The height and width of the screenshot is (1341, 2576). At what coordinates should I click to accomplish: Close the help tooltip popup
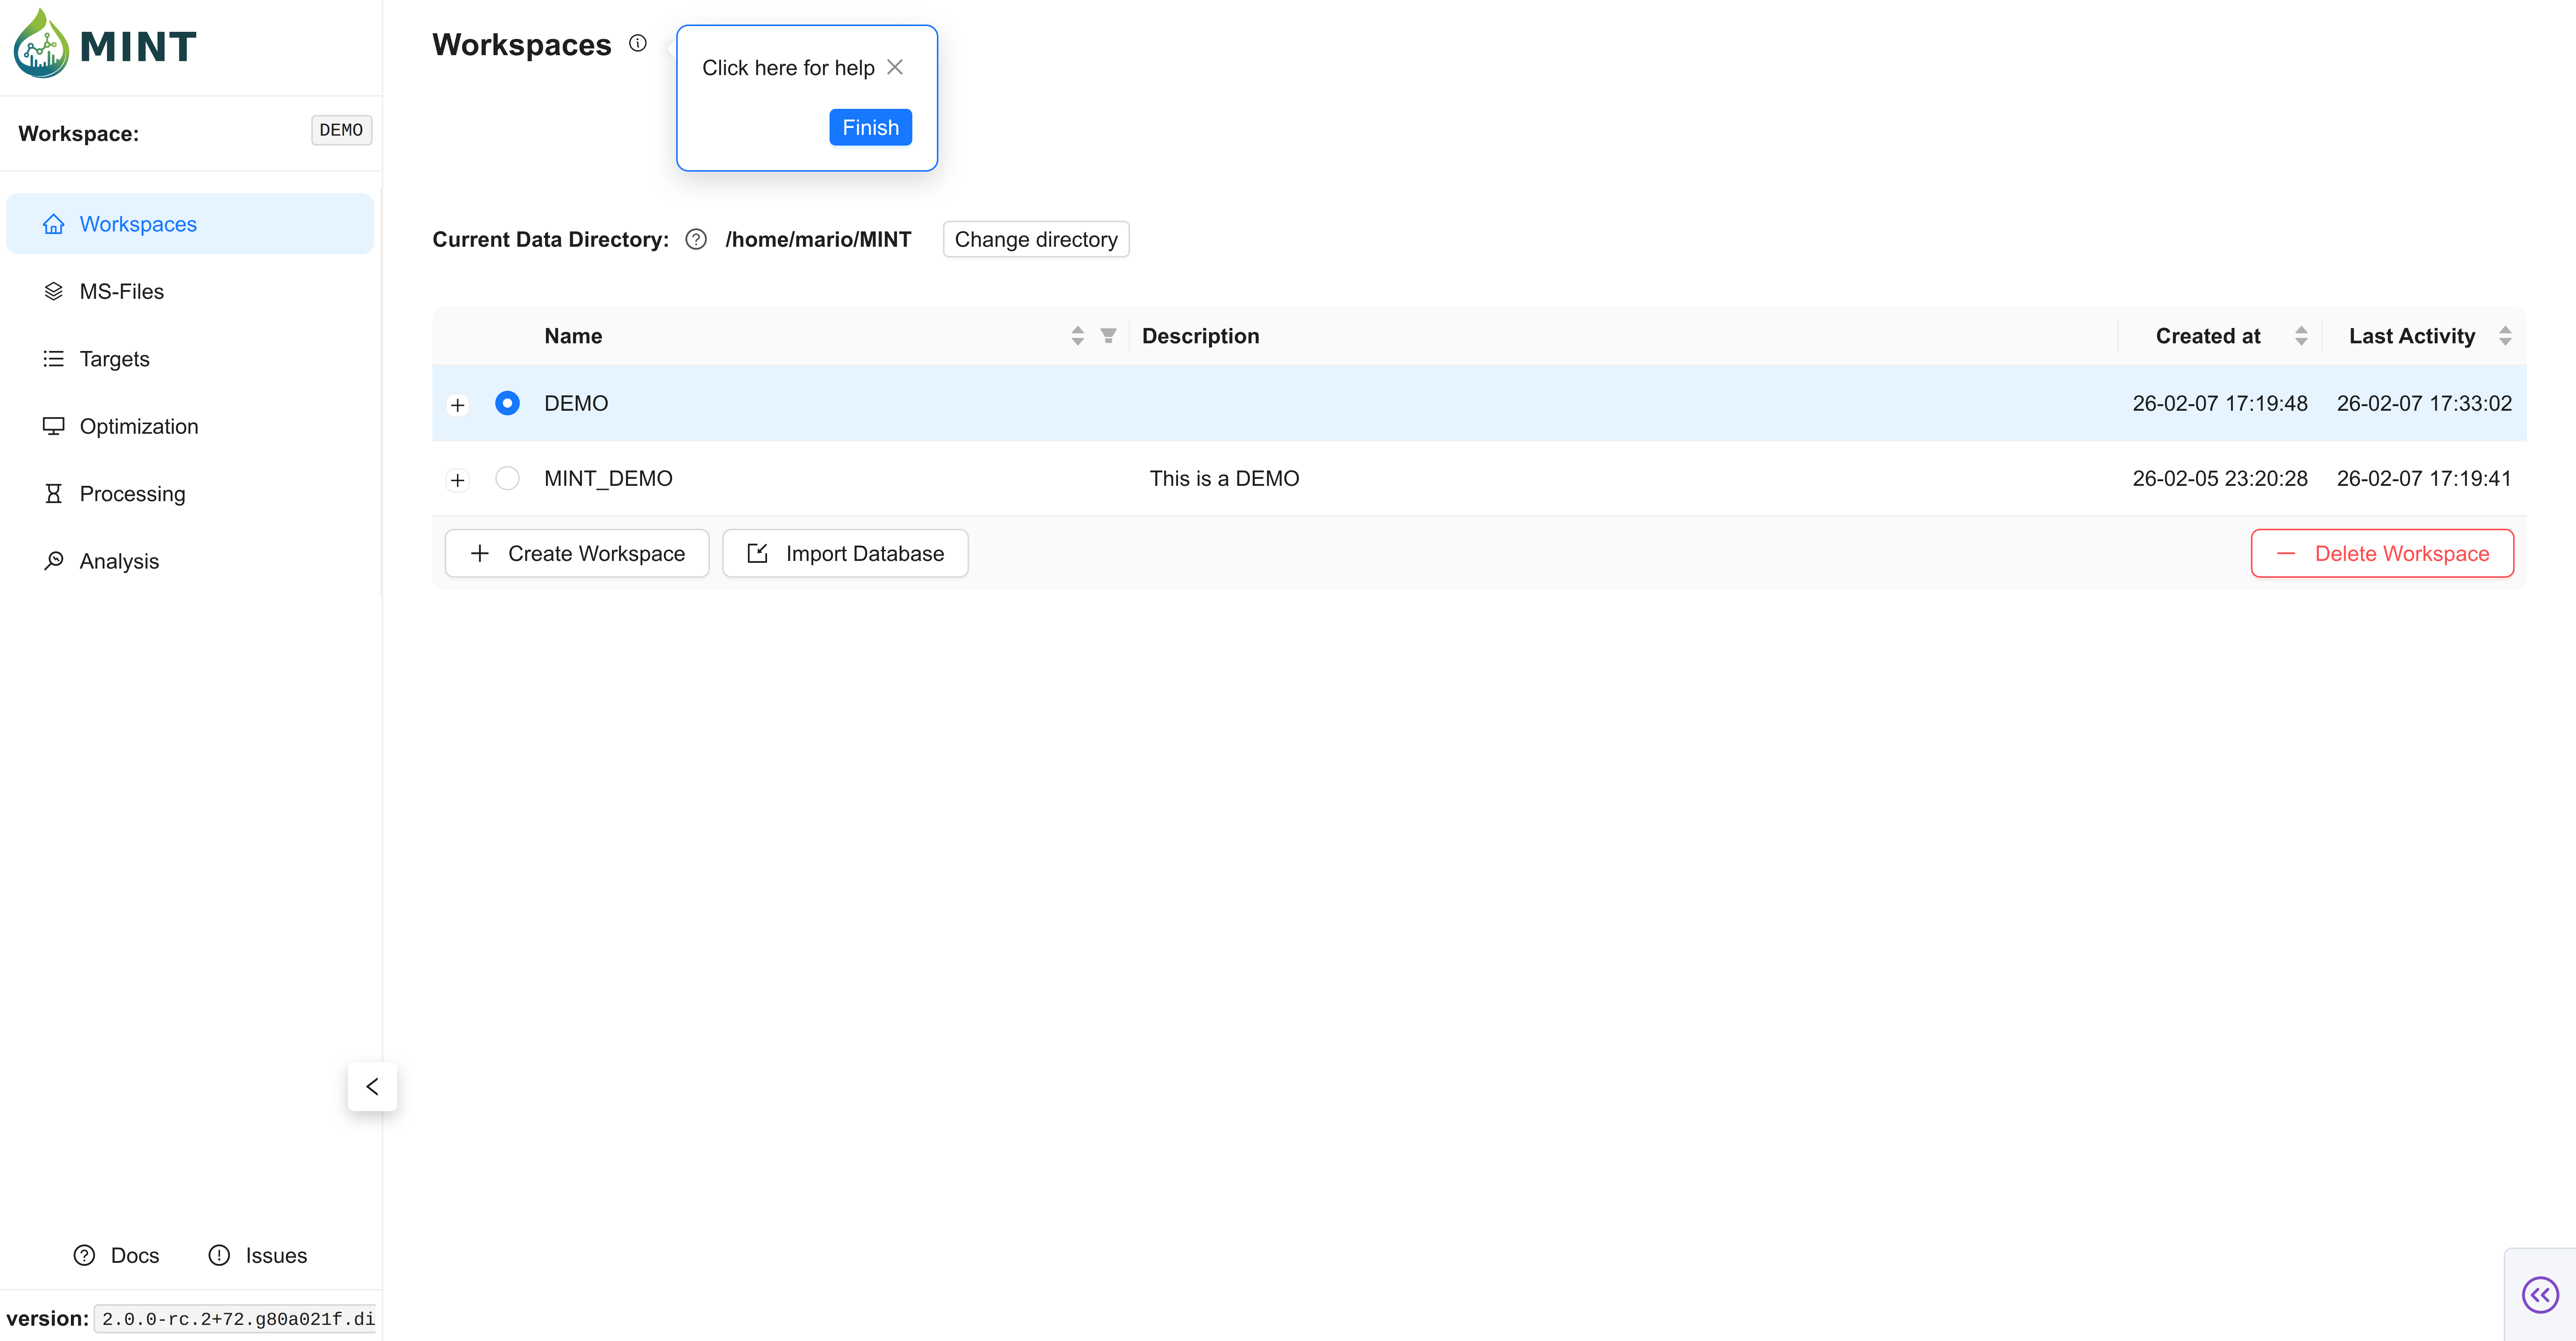click(895, 67)
